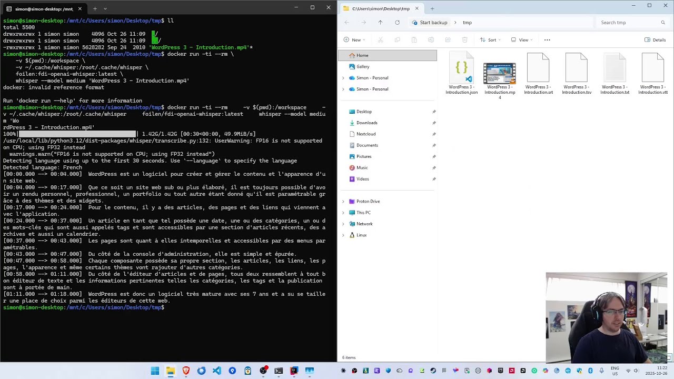Expand the Proton Drive tree node
Viewport: 674px width, 379px height.
coord(343,202)
